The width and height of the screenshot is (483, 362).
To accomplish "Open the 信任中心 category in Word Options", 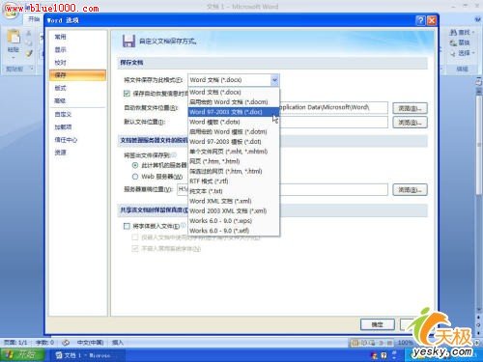I will (x=77, y=140).
